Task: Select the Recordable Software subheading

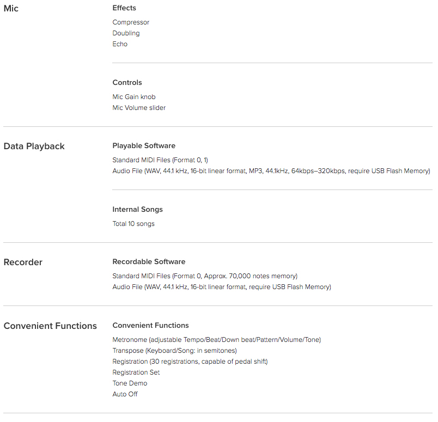Action: [x=149, y=262]
